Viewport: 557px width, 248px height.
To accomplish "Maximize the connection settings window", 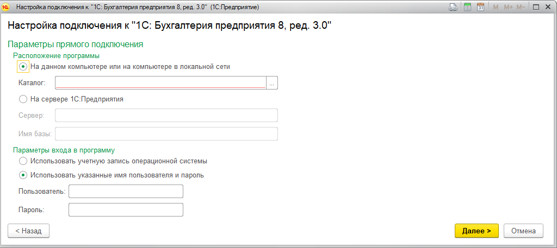I will (536, 7).
